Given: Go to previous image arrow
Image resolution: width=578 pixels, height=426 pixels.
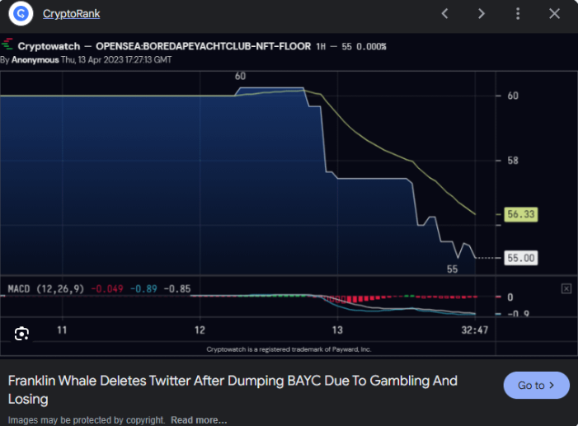Looking at the screenshot, I should [x=445, y=14].
